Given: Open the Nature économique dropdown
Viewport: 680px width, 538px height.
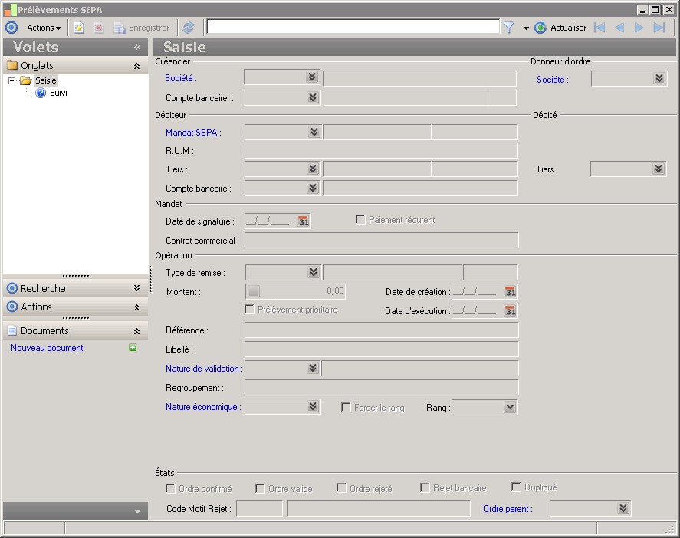Looking at the screenshot, I should [x=313, y=406].
